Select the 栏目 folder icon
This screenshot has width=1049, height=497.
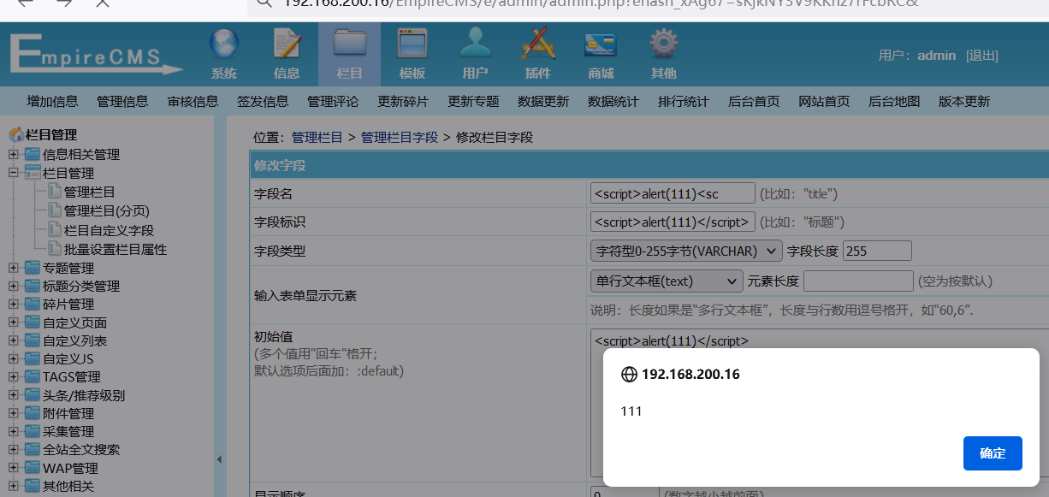pyautogui.click(x=349, y=44)
